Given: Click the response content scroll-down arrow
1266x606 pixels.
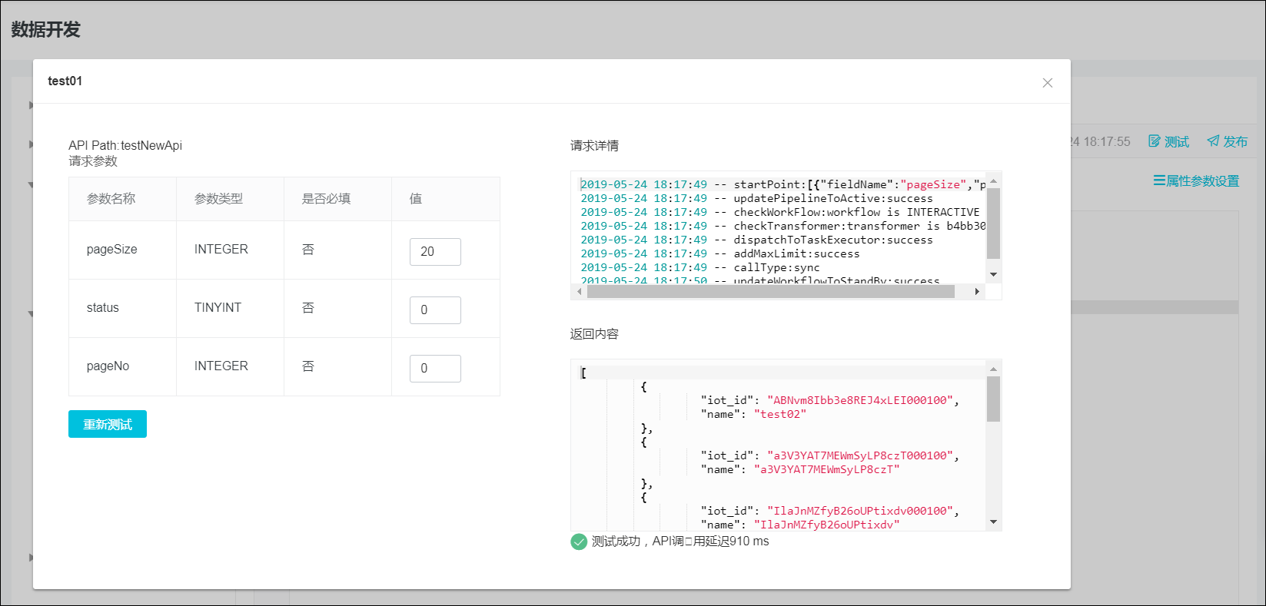Looking at the screenshot, I should click(993, 522).
